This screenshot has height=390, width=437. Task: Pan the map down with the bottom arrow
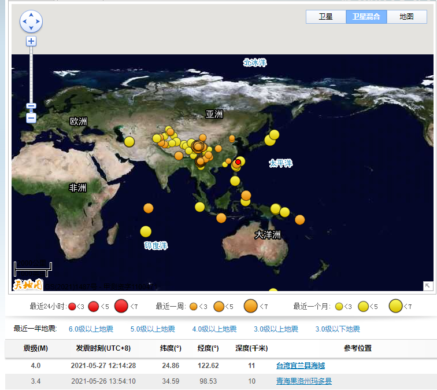tap(31, 28)
